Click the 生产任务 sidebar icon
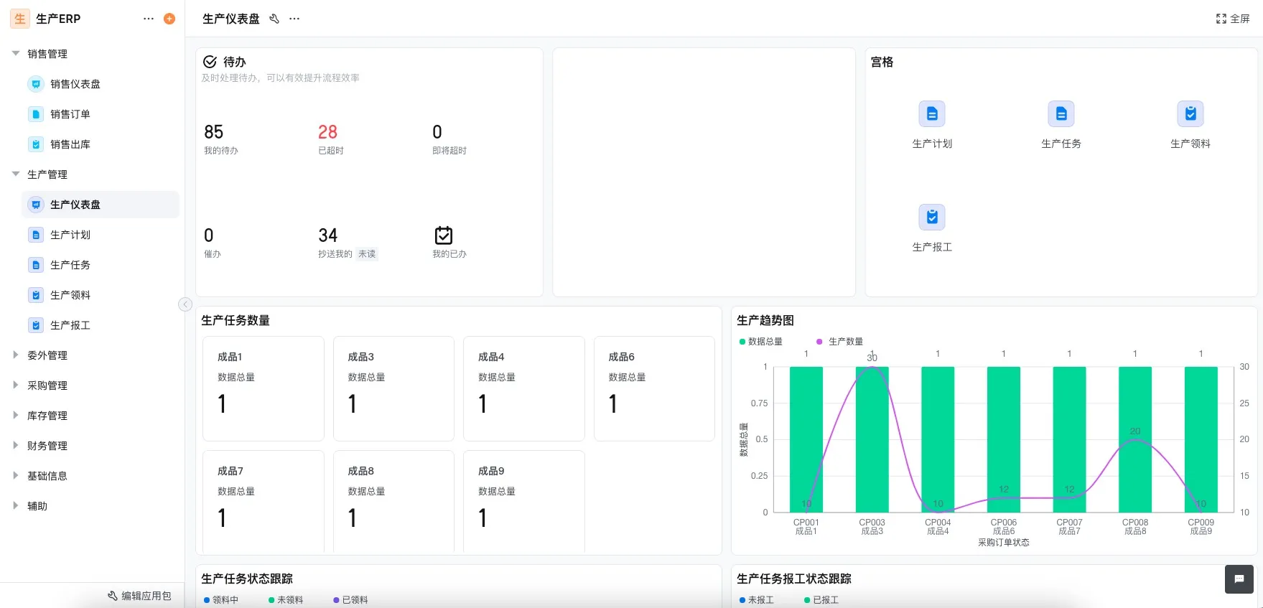 coord(36,265)
